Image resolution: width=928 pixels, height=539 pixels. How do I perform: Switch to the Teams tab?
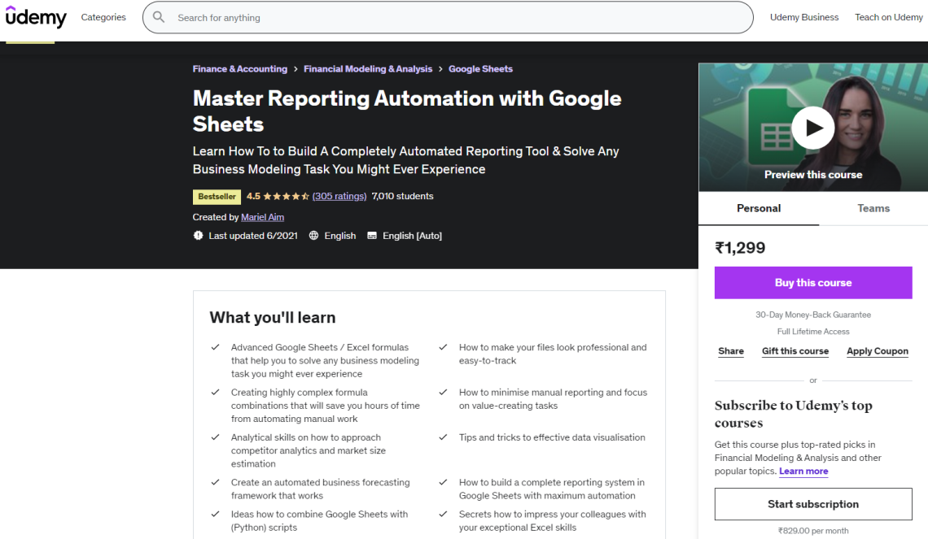[873, 208]
